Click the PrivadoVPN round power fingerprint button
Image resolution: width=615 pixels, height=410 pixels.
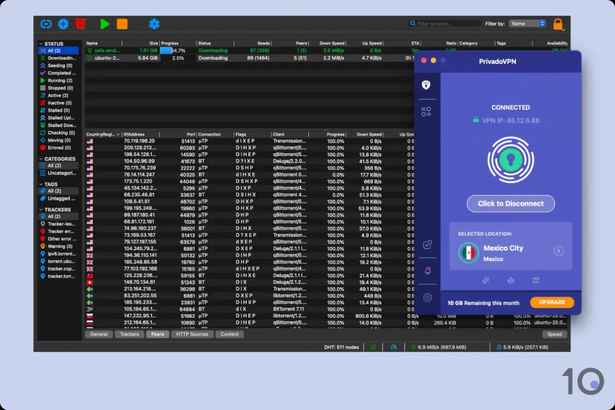pos(510,160)
